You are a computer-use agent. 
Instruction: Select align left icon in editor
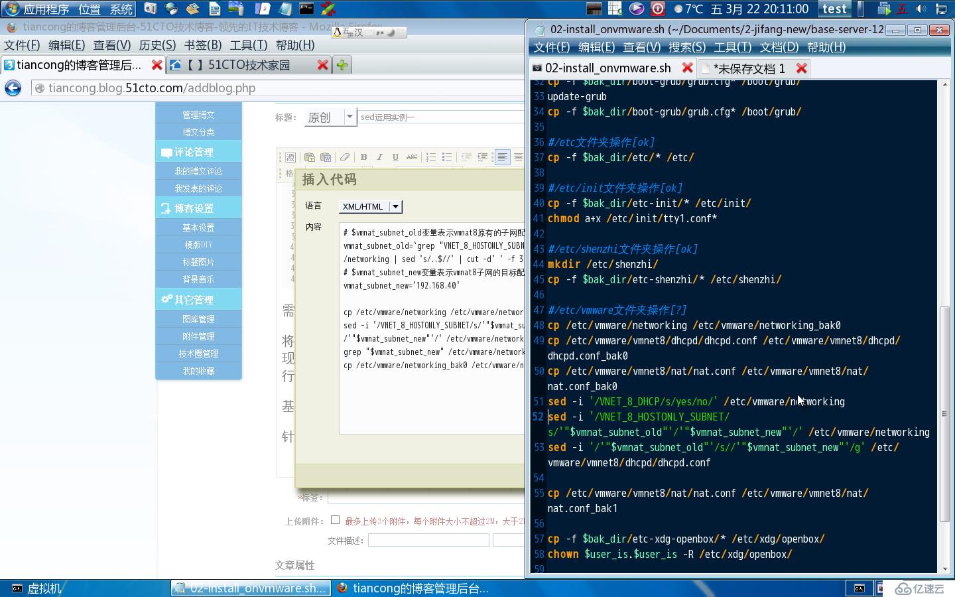502,157
